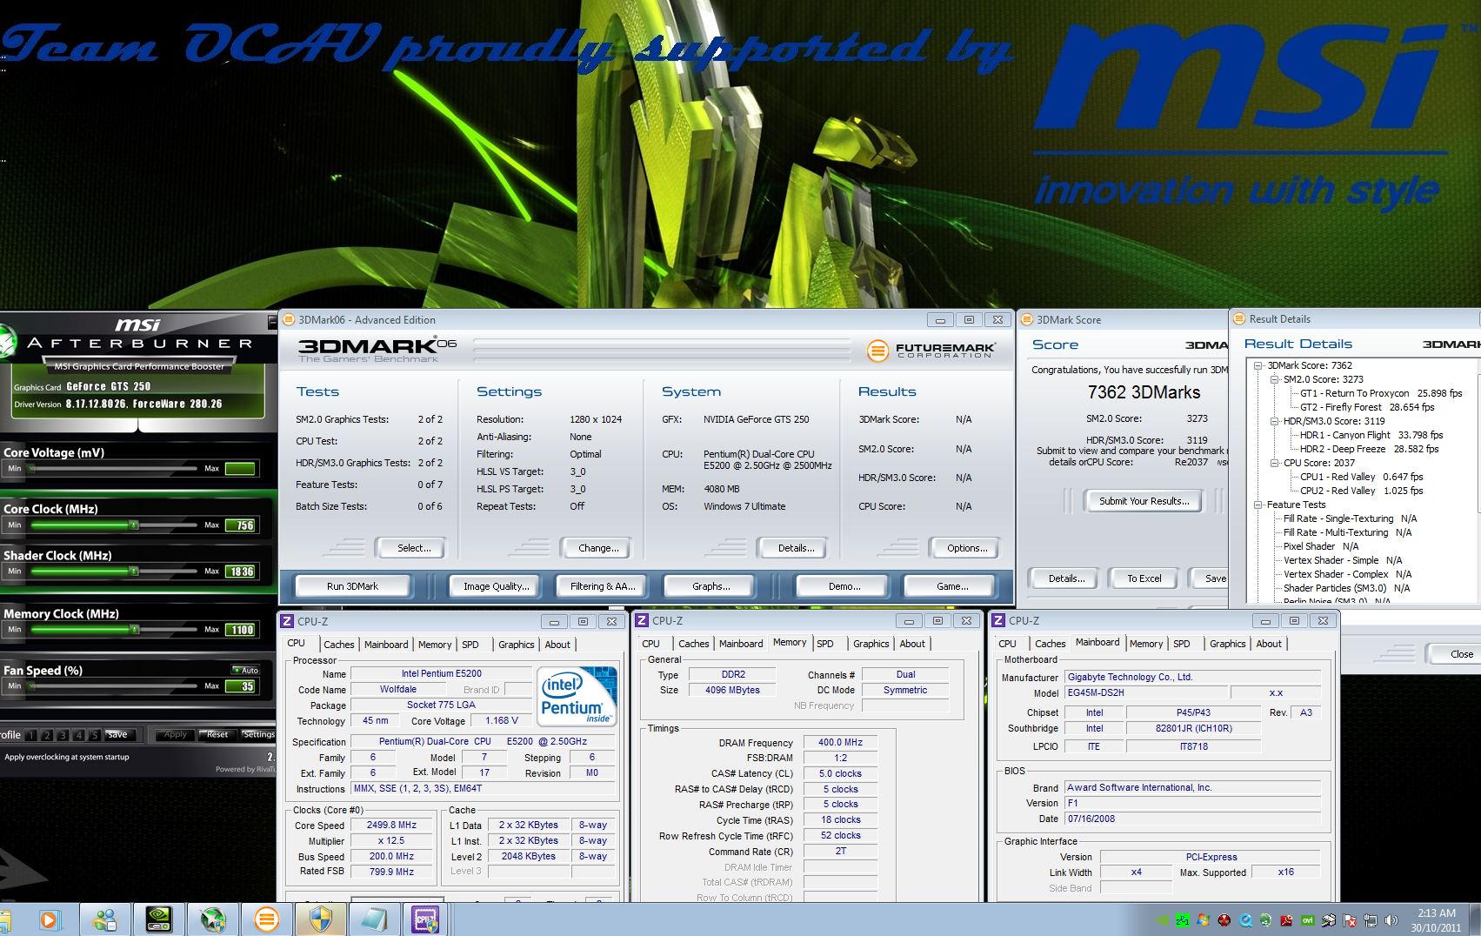This screenshot has height=936, width=1481.
Task: Select profile slot 1 in Afterburner
Action: pos(31,735)
